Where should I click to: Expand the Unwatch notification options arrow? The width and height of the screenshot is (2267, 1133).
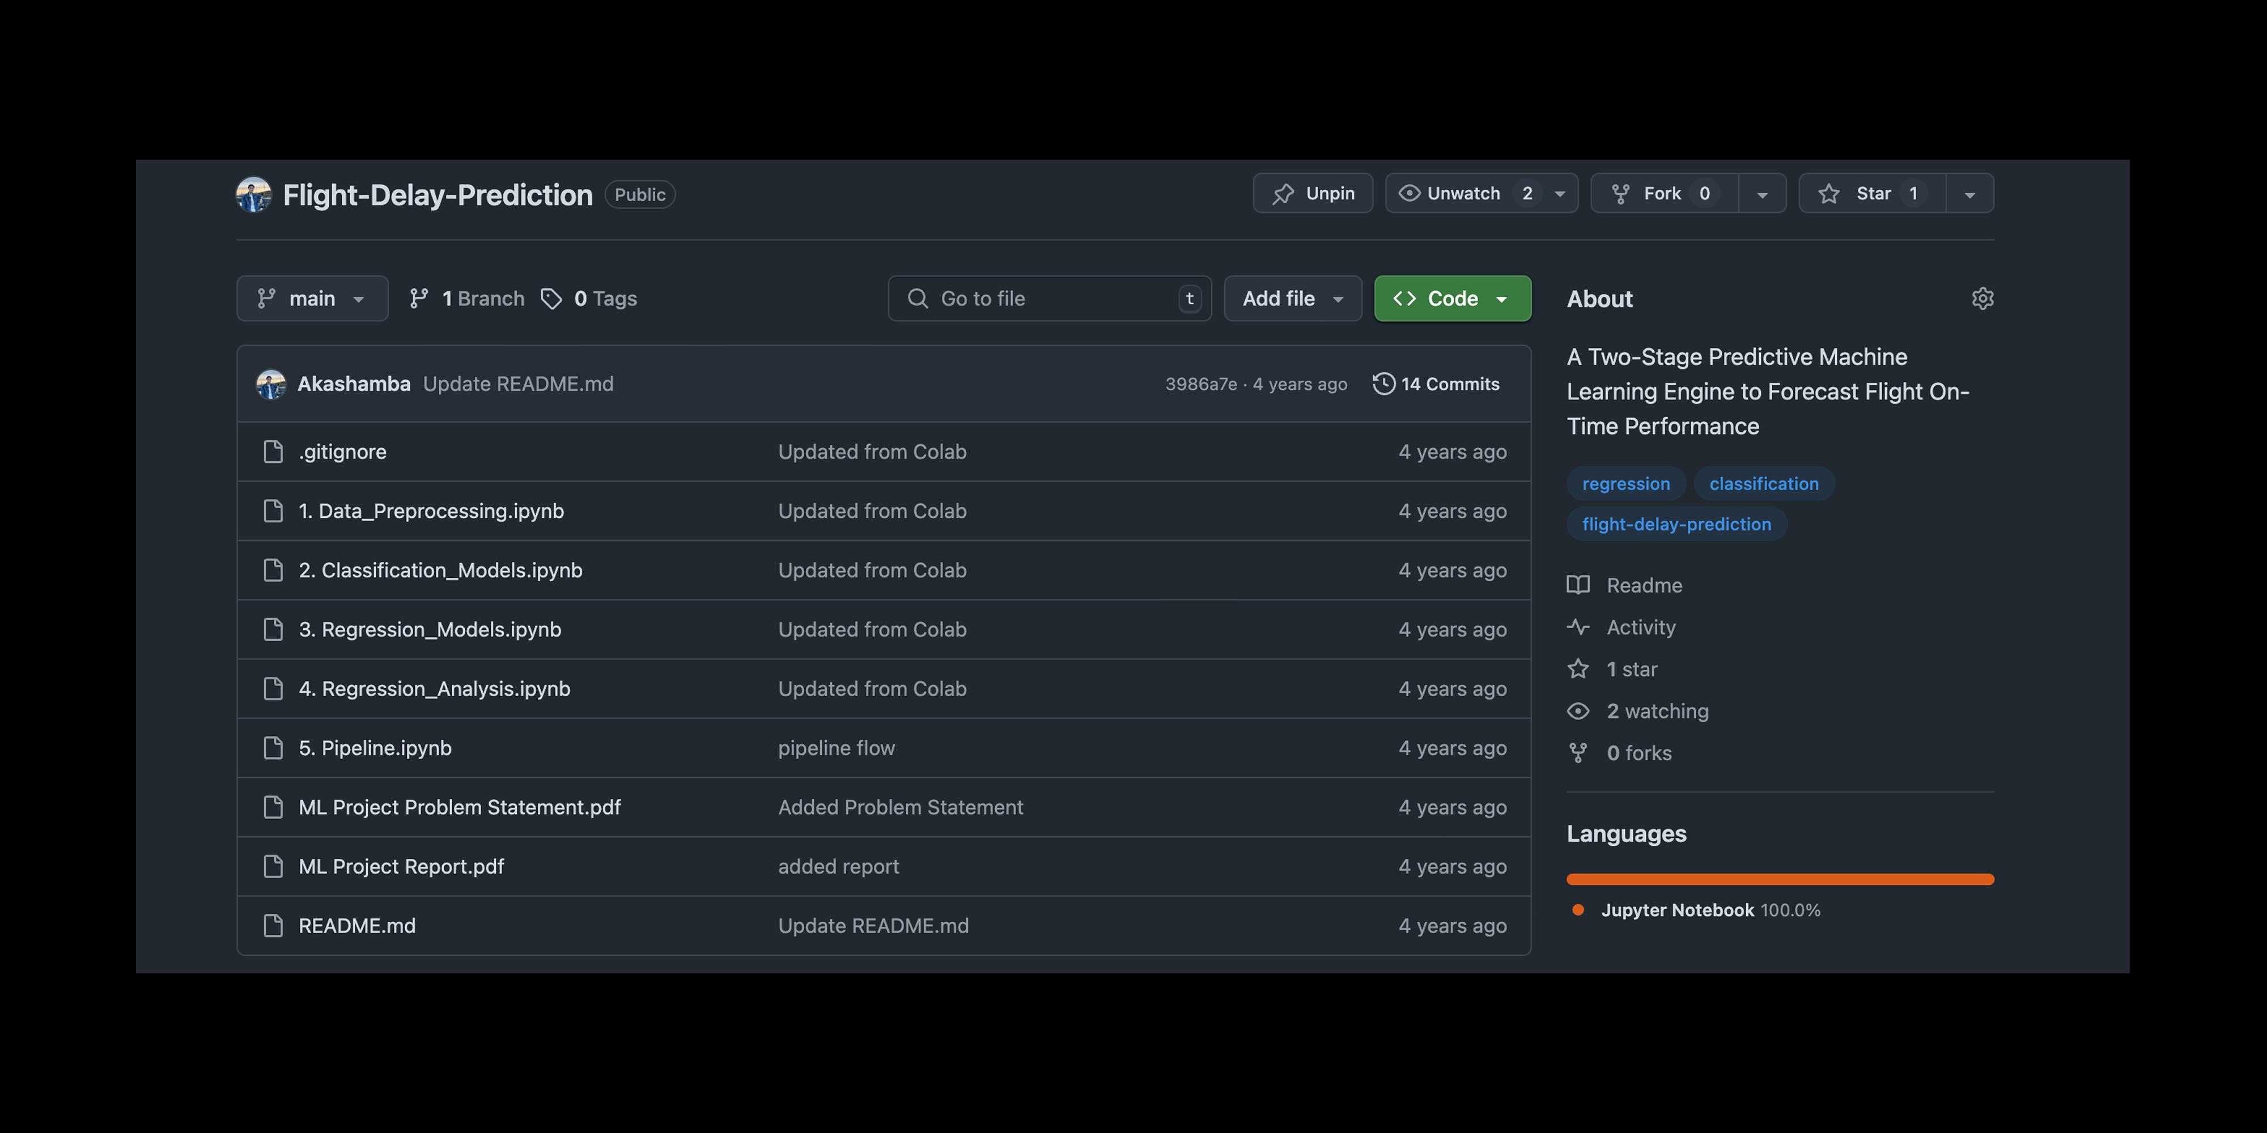[x=1560, y=194]
